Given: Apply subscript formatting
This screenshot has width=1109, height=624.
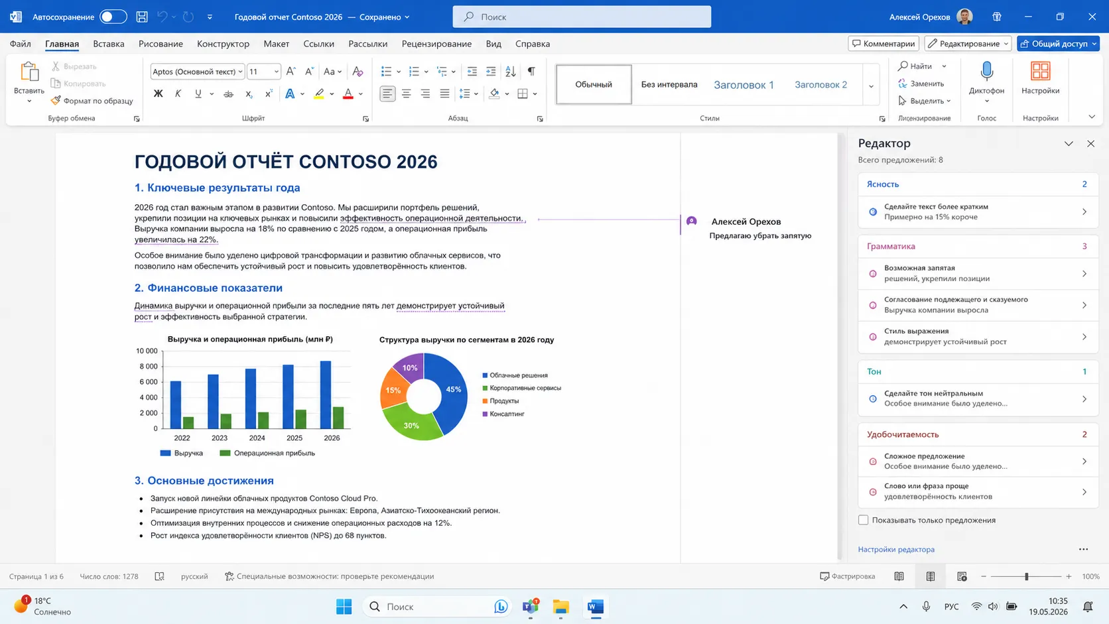Looking at the screenshot, I should (249, 94).
